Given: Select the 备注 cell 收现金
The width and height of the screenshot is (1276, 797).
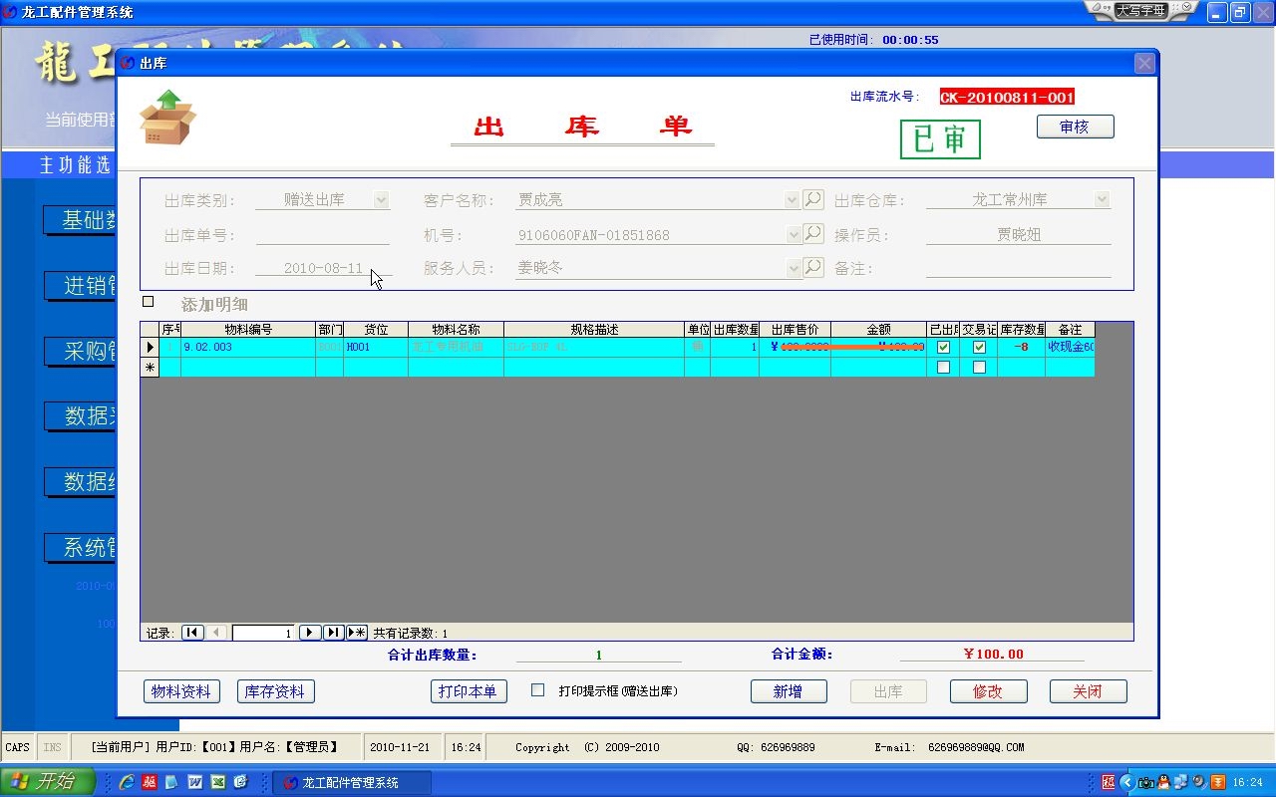Looking at the screenshot, I should coord(1070,347).
